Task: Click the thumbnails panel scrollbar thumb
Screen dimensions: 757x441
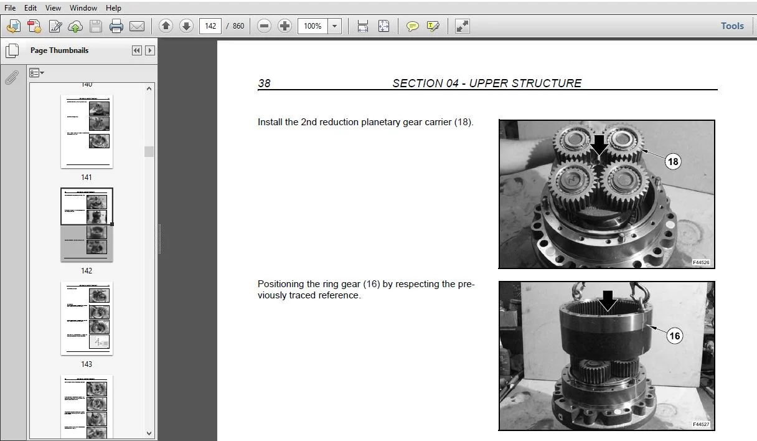Action: click(149, 151)
